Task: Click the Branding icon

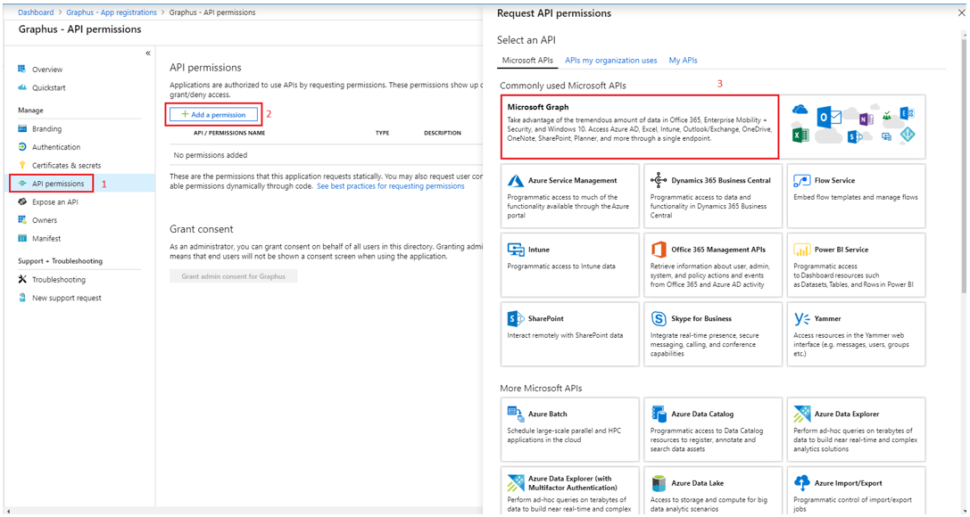Action: pyautogui.click(x=22, y=129)
